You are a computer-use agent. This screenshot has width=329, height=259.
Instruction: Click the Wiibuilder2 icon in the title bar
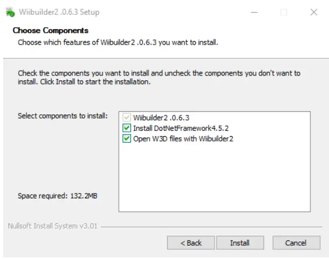[x=10, y=12]
